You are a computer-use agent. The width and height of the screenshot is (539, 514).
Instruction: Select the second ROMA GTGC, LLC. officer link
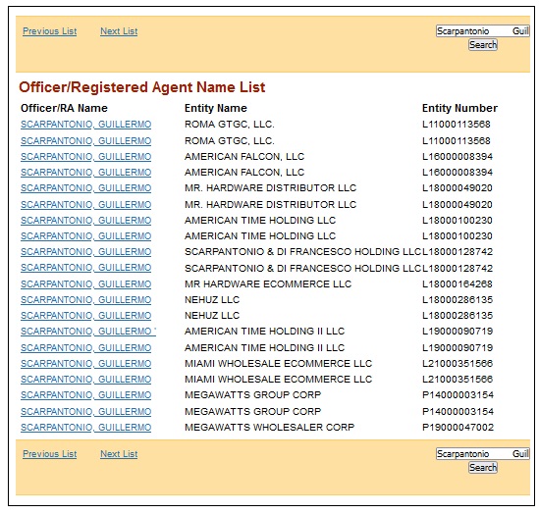tap(86, 141)
